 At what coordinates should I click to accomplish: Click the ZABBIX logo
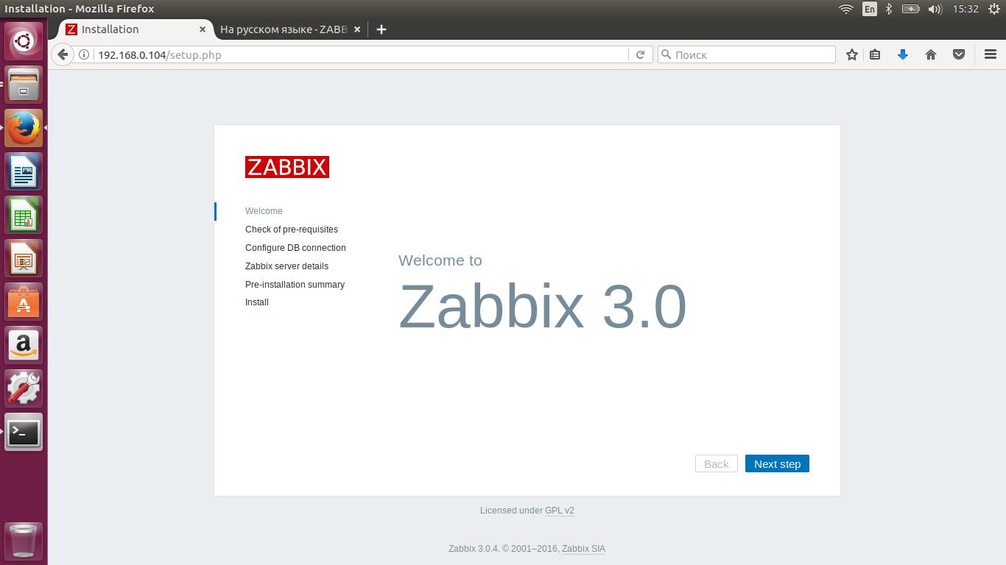pos(287,167)
